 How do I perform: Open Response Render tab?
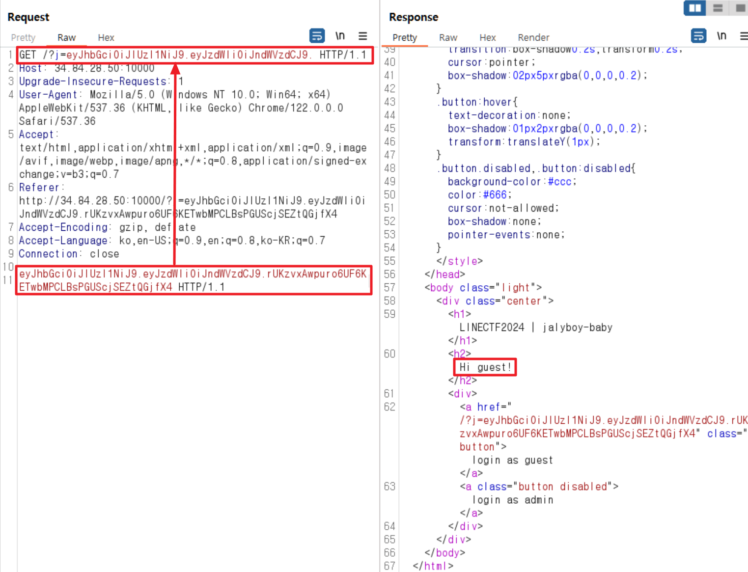(533, 38)
